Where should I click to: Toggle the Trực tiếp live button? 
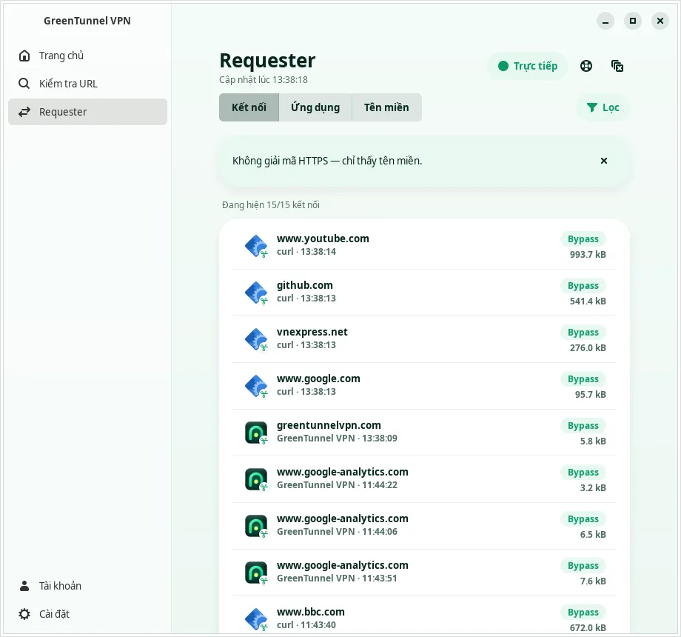click(x=528, y=66)
